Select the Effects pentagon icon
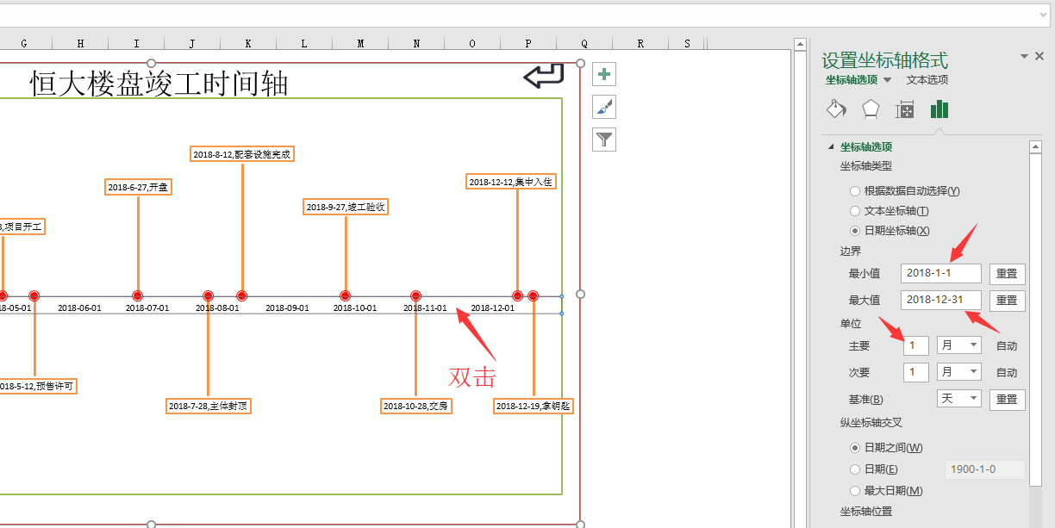The height and width of the screenshot is (528, 1055). point(871,109)
